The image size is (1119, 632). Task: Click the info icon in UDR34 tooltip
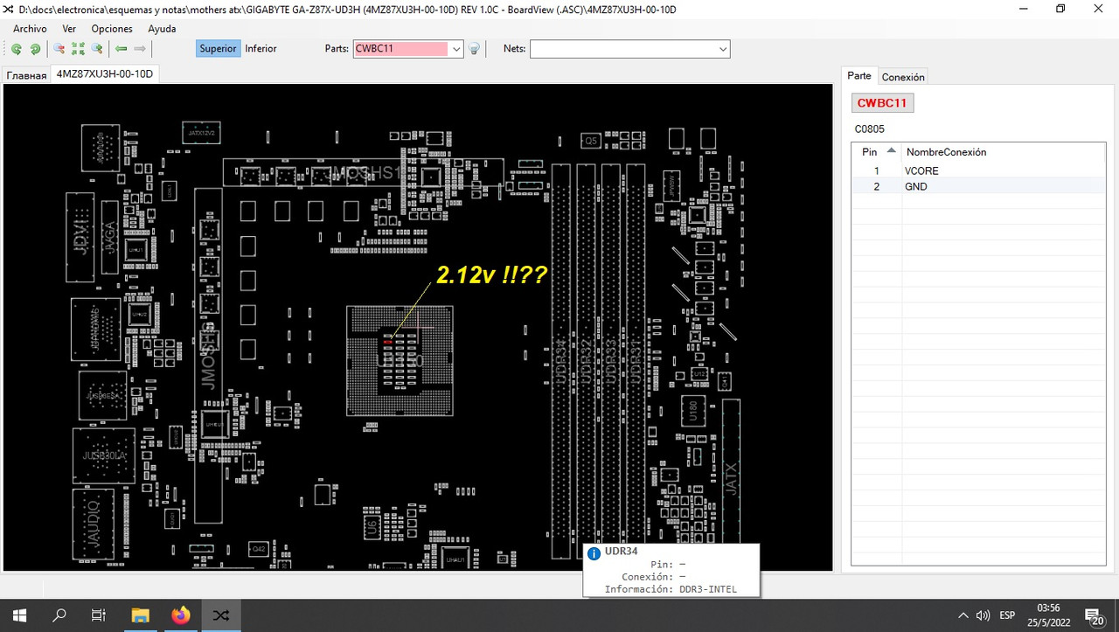pyautogui.click(x=594, y=553)
